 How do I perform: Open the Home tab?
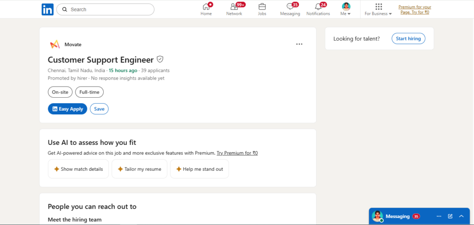(206, 9)
